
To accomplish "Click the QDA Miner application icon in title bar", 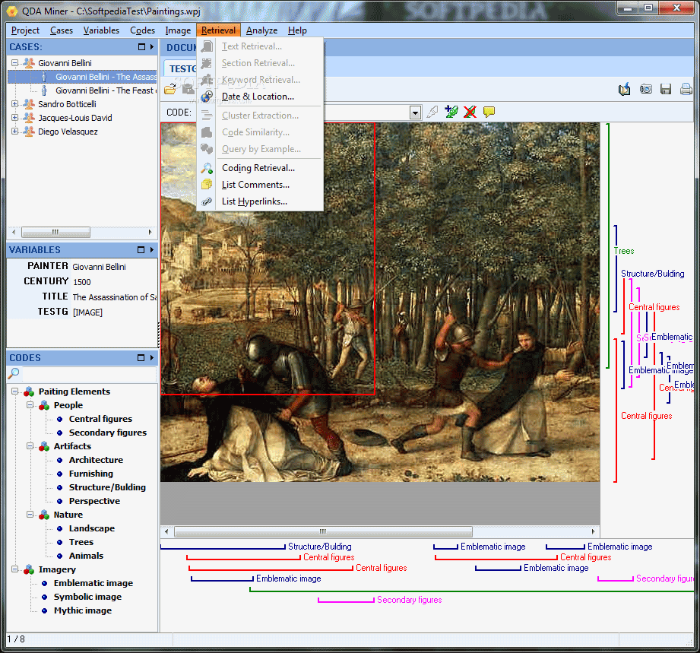I will (x=11, y=11).
